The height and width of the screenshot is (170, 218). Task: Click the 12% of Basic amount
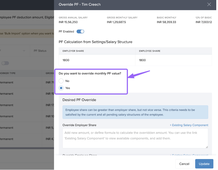tap(204, 22)
